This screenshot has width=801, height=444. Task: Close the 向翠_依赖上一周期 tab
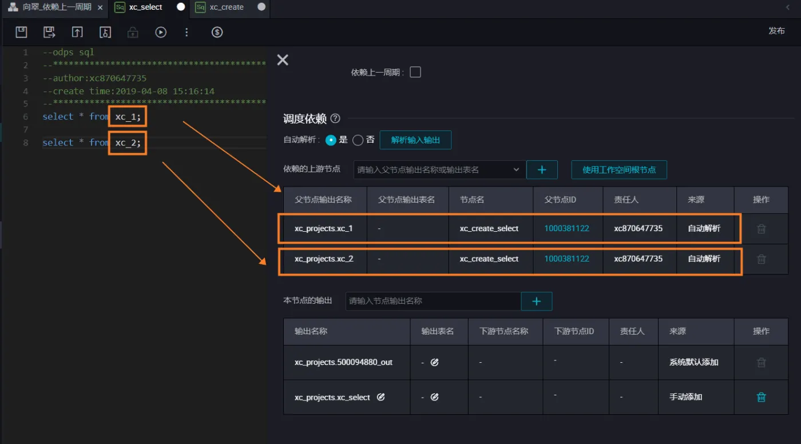point(100,7)
